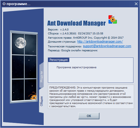Click the Регистрация group header

tap(59, 60)
